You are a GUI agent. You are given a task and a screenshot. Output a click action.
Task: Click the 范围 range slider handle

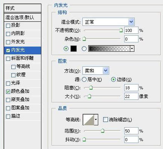point(103,131)
